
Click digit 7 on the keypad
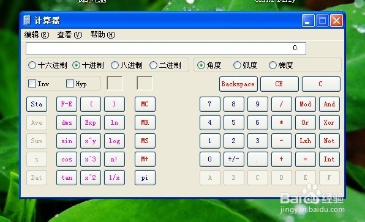[x=209, y=104]
